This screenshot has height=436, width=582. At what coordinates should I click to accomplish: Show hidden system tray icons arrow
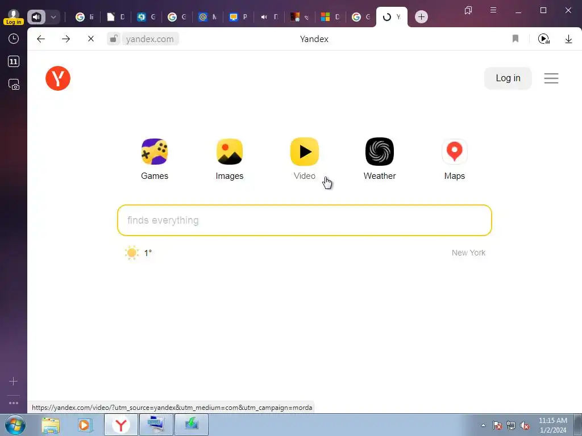483,425
